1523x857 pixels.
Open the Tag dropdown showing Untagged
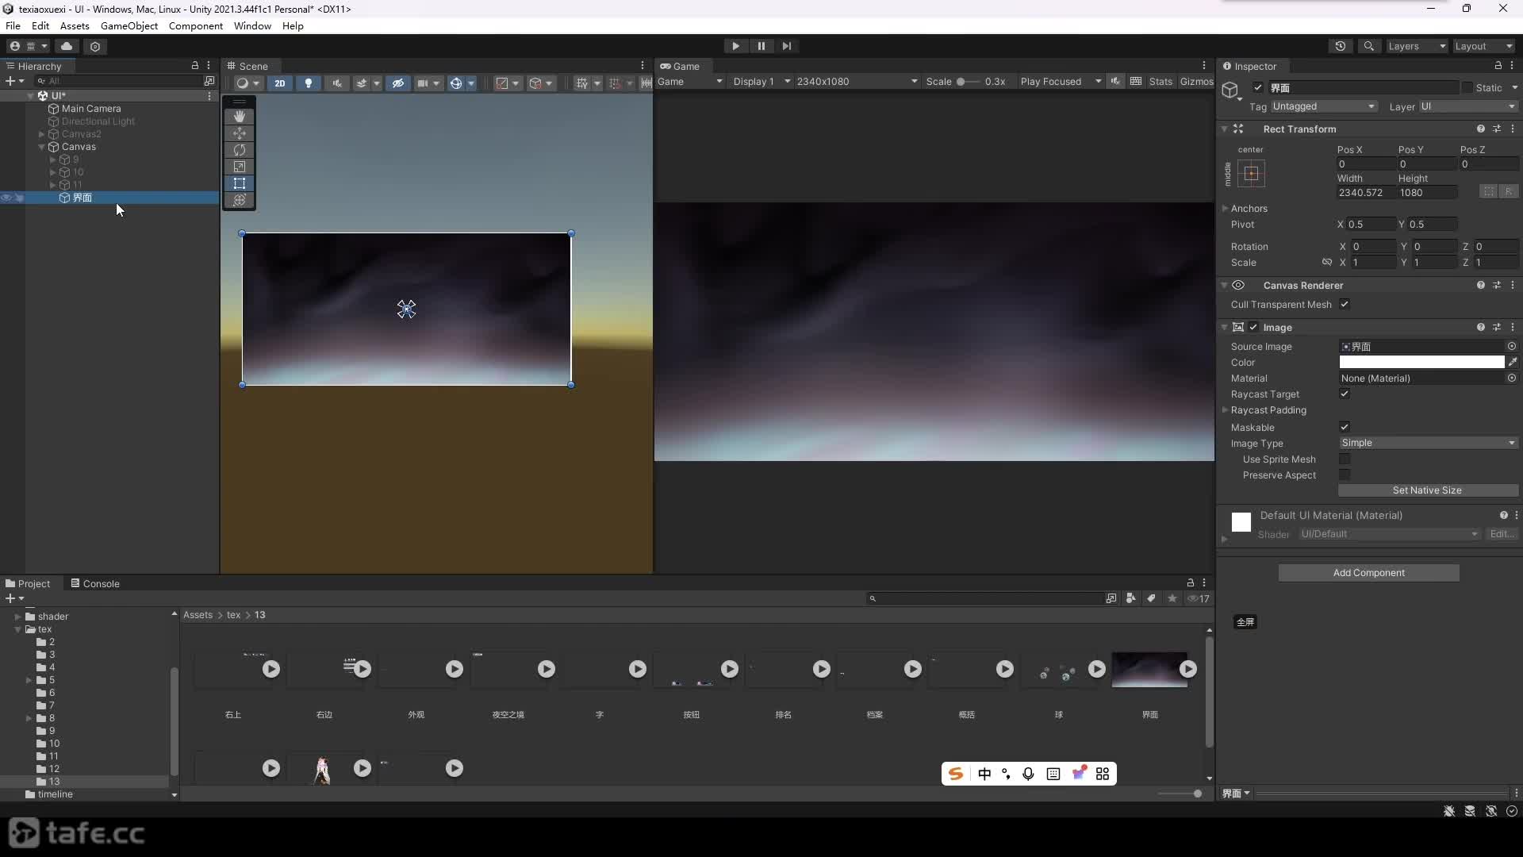[x=1323, y=106]
